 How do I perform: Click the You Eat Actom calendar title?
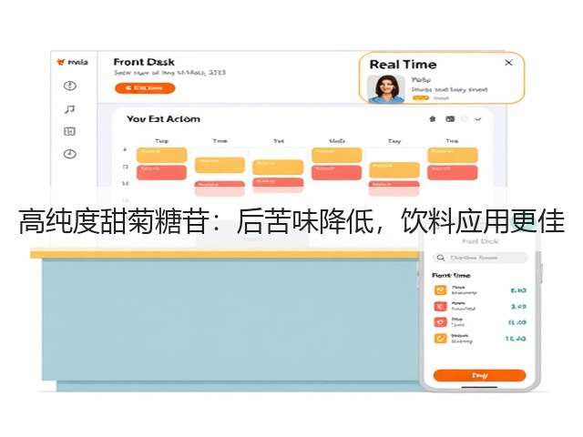click(x=163, y=119)
